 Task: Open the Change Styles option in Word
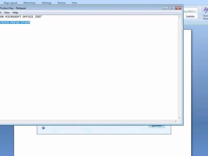point(205,14)
